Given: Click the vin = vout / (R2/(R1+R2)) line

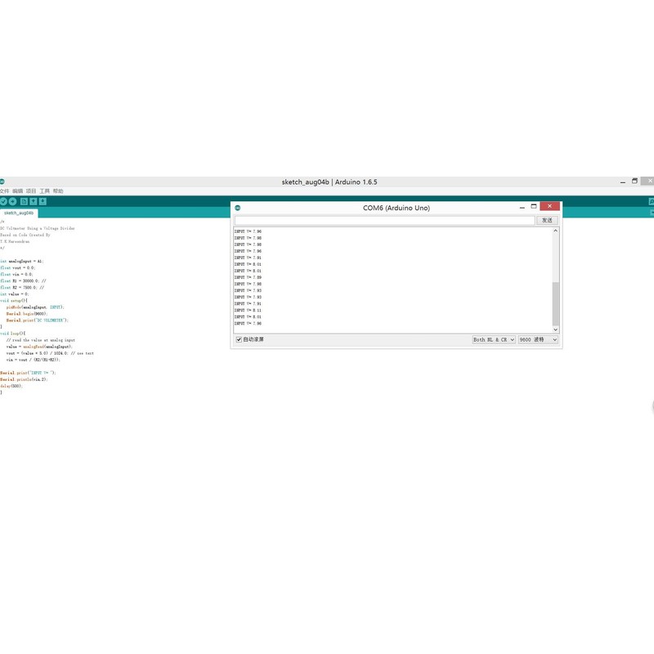Looking at the screenshot, I should 33,360.
